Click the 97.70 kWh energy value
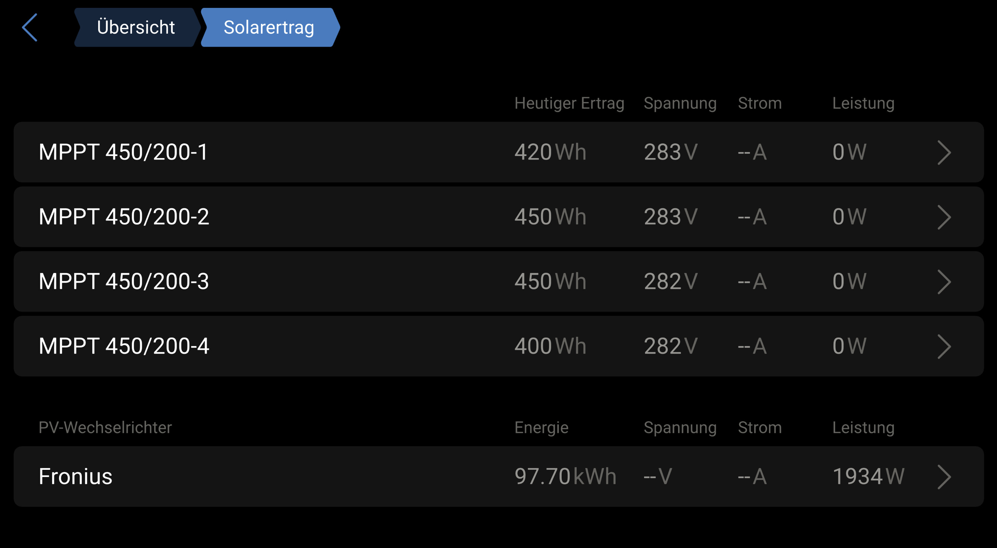The width and height of the screenshot is (997, 548). [x=565, y=476]
